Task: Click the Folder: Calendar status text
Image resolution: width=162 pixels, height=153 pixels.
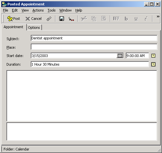Action: pyautogui.click(x=16, y=149)
